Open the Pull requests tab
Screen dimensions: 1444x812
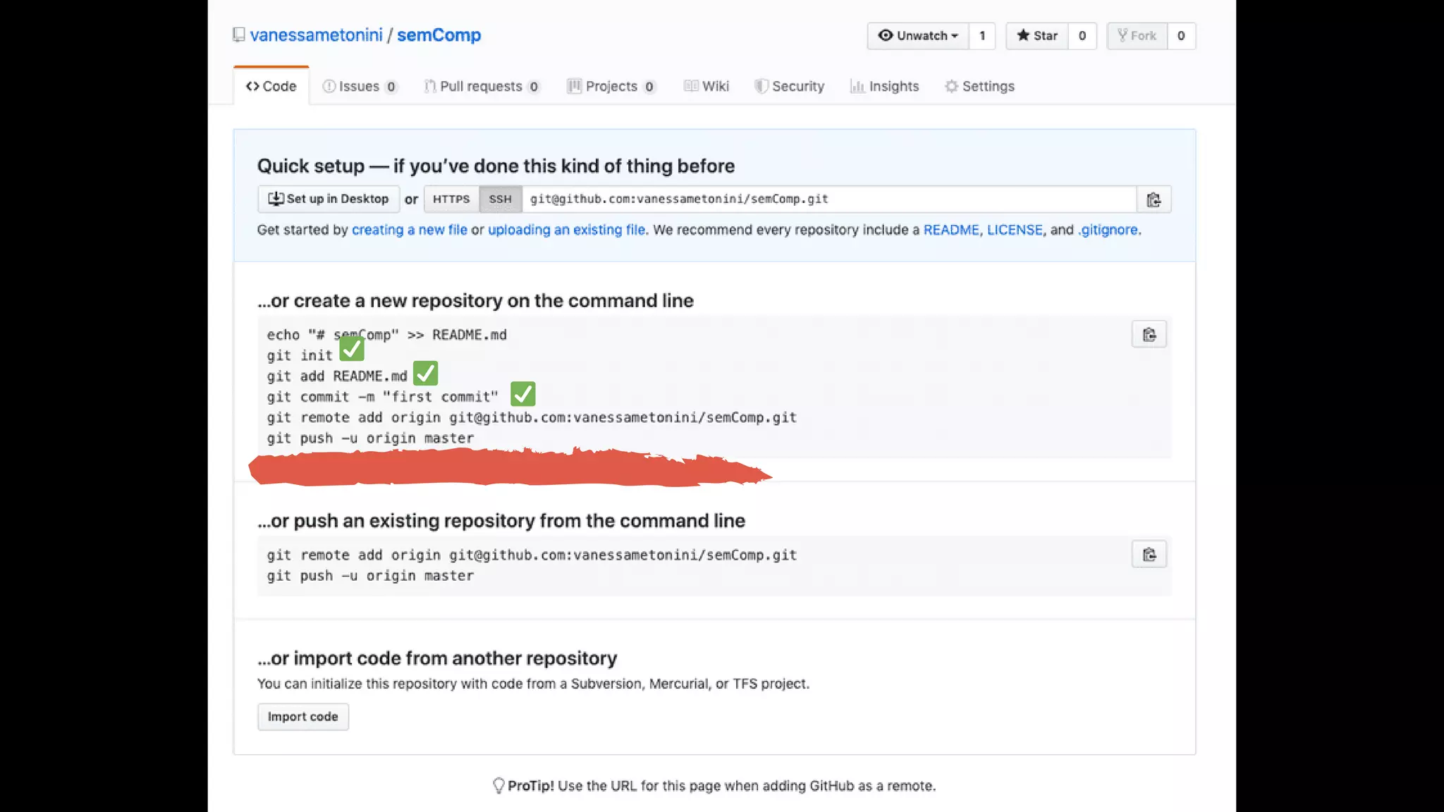click(482, 86)
